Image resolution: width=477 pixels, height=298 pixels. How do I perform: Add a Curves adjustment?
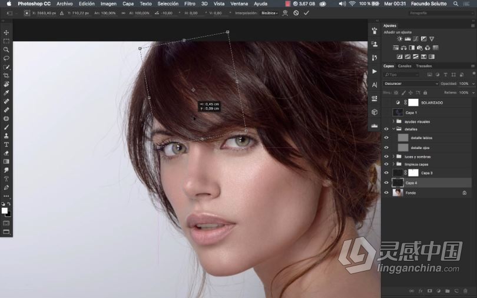(x=416, y=39)
